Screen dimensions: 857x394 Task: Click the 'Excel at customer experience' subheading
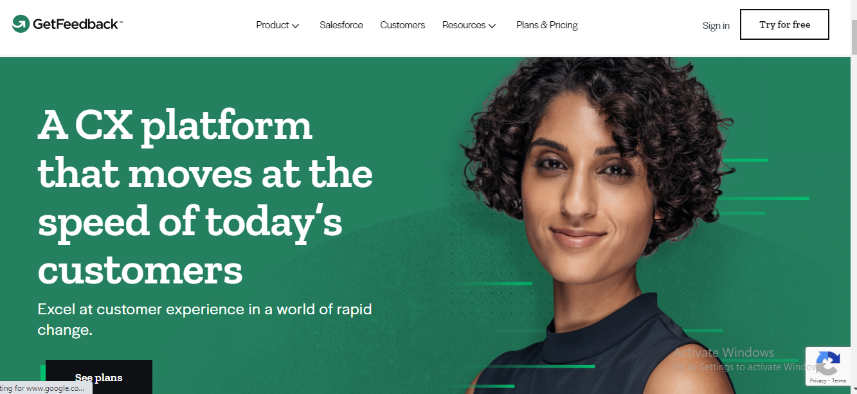[204, 319]
